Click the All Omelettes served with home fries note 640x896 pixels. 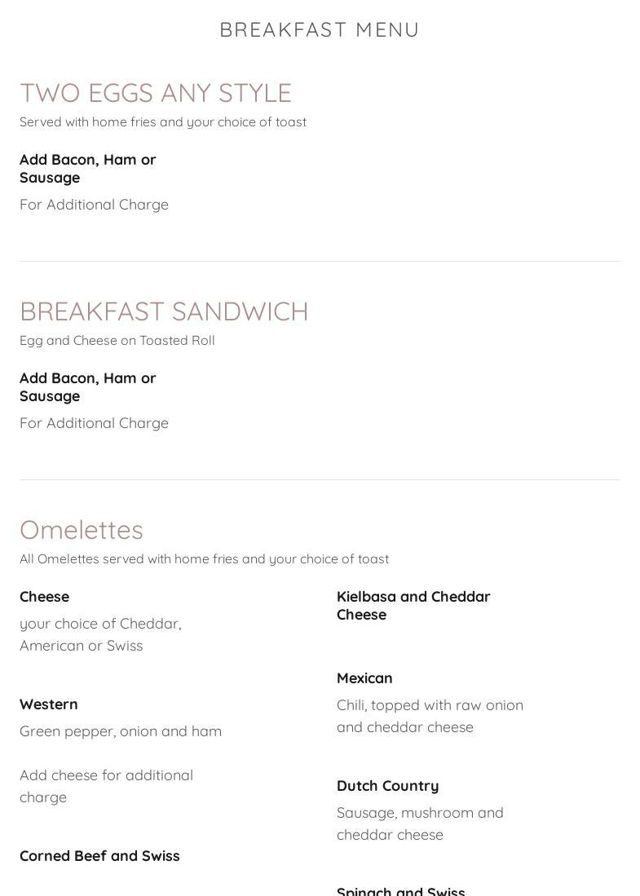(204, 559)
